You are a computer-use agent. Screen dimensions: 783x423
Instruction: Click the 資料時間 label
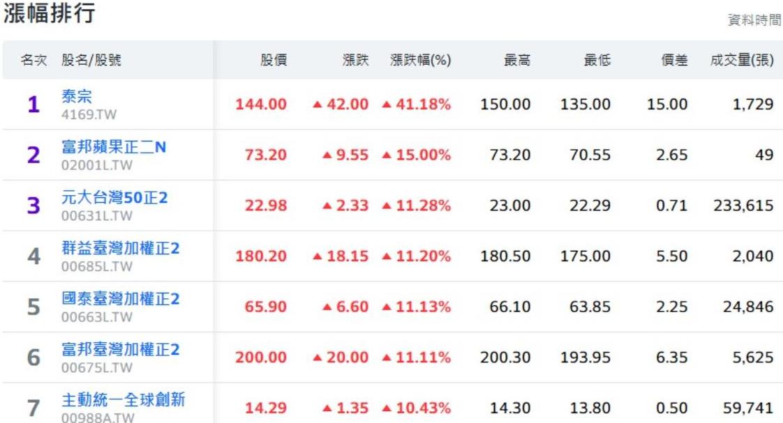coord(754,21)
